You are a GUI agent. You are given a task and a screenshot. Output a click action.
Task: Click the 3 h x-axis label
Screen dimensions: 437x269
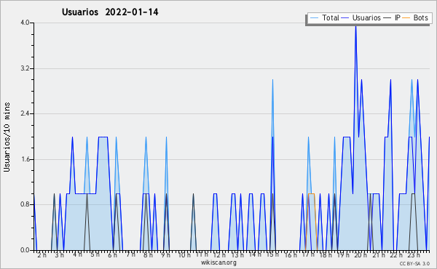click(59, 255)
